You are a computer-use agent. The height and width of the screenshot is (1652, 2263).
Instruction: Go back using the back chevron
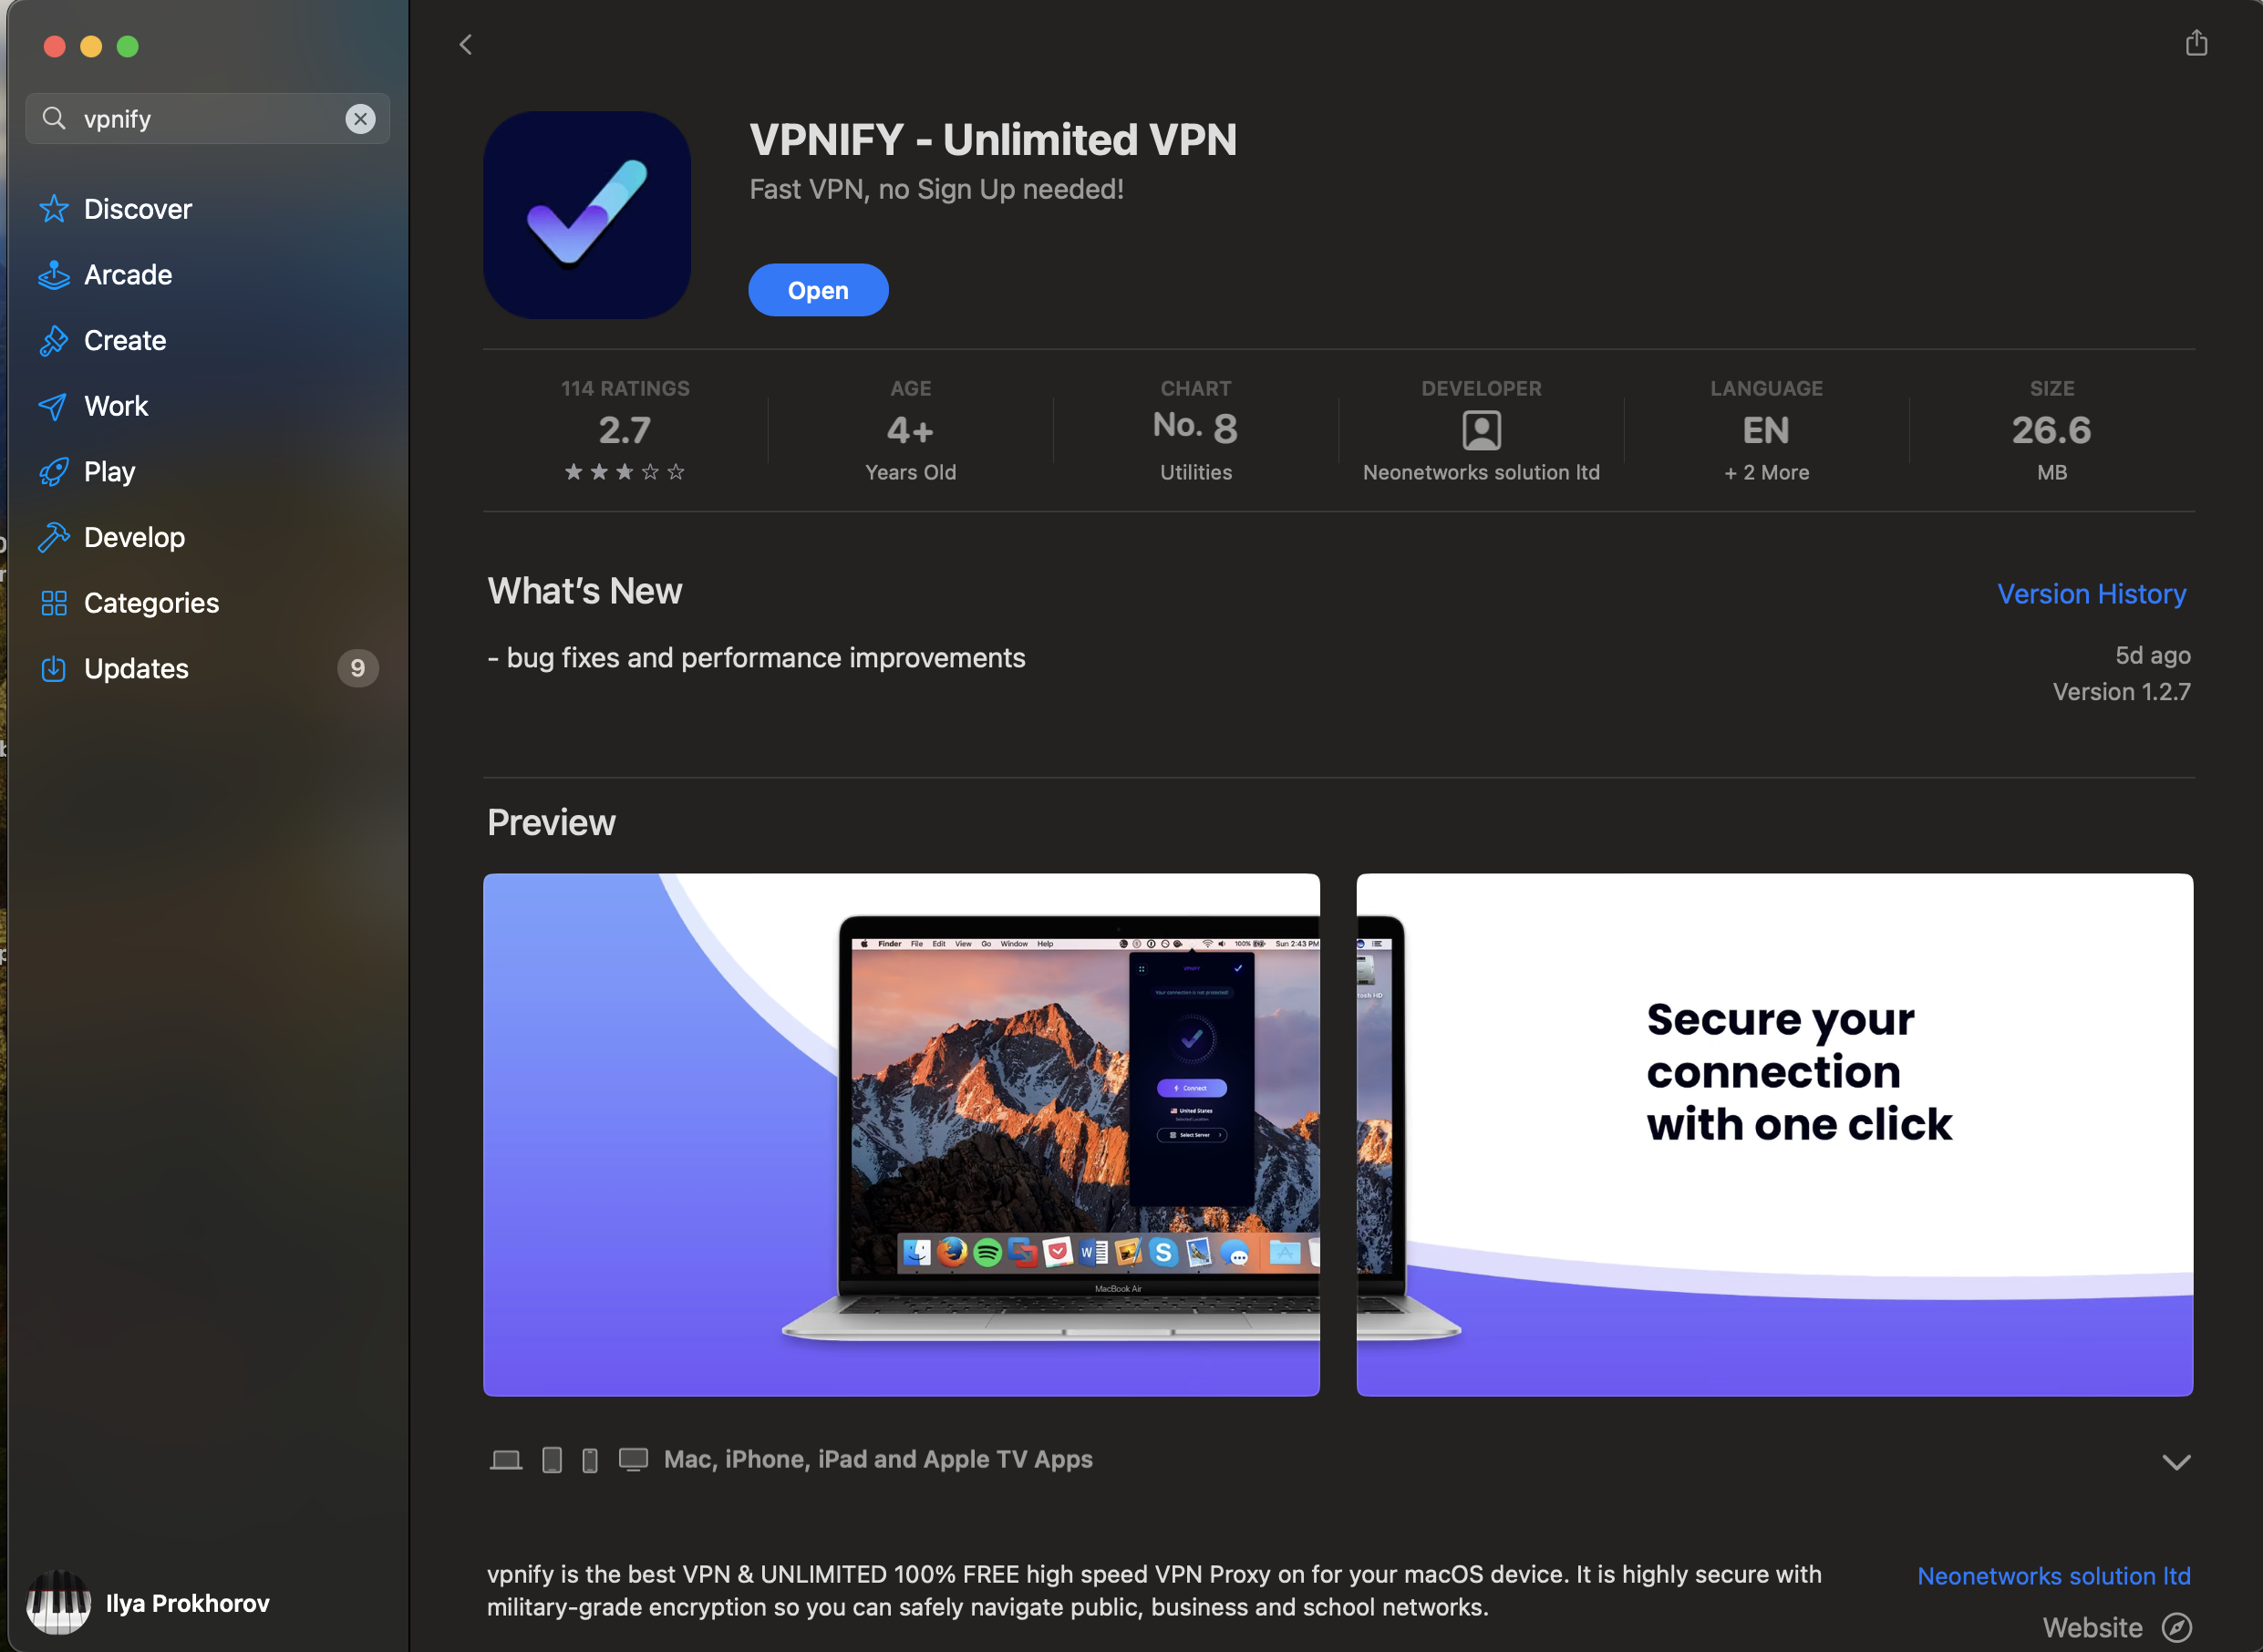tap(466, 45)
